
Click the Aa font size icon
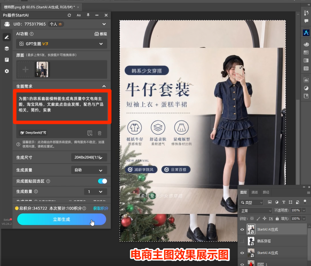pos(79,15)
